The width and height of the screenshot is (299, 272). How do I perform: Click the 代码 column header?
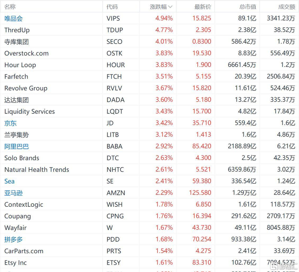112,7
